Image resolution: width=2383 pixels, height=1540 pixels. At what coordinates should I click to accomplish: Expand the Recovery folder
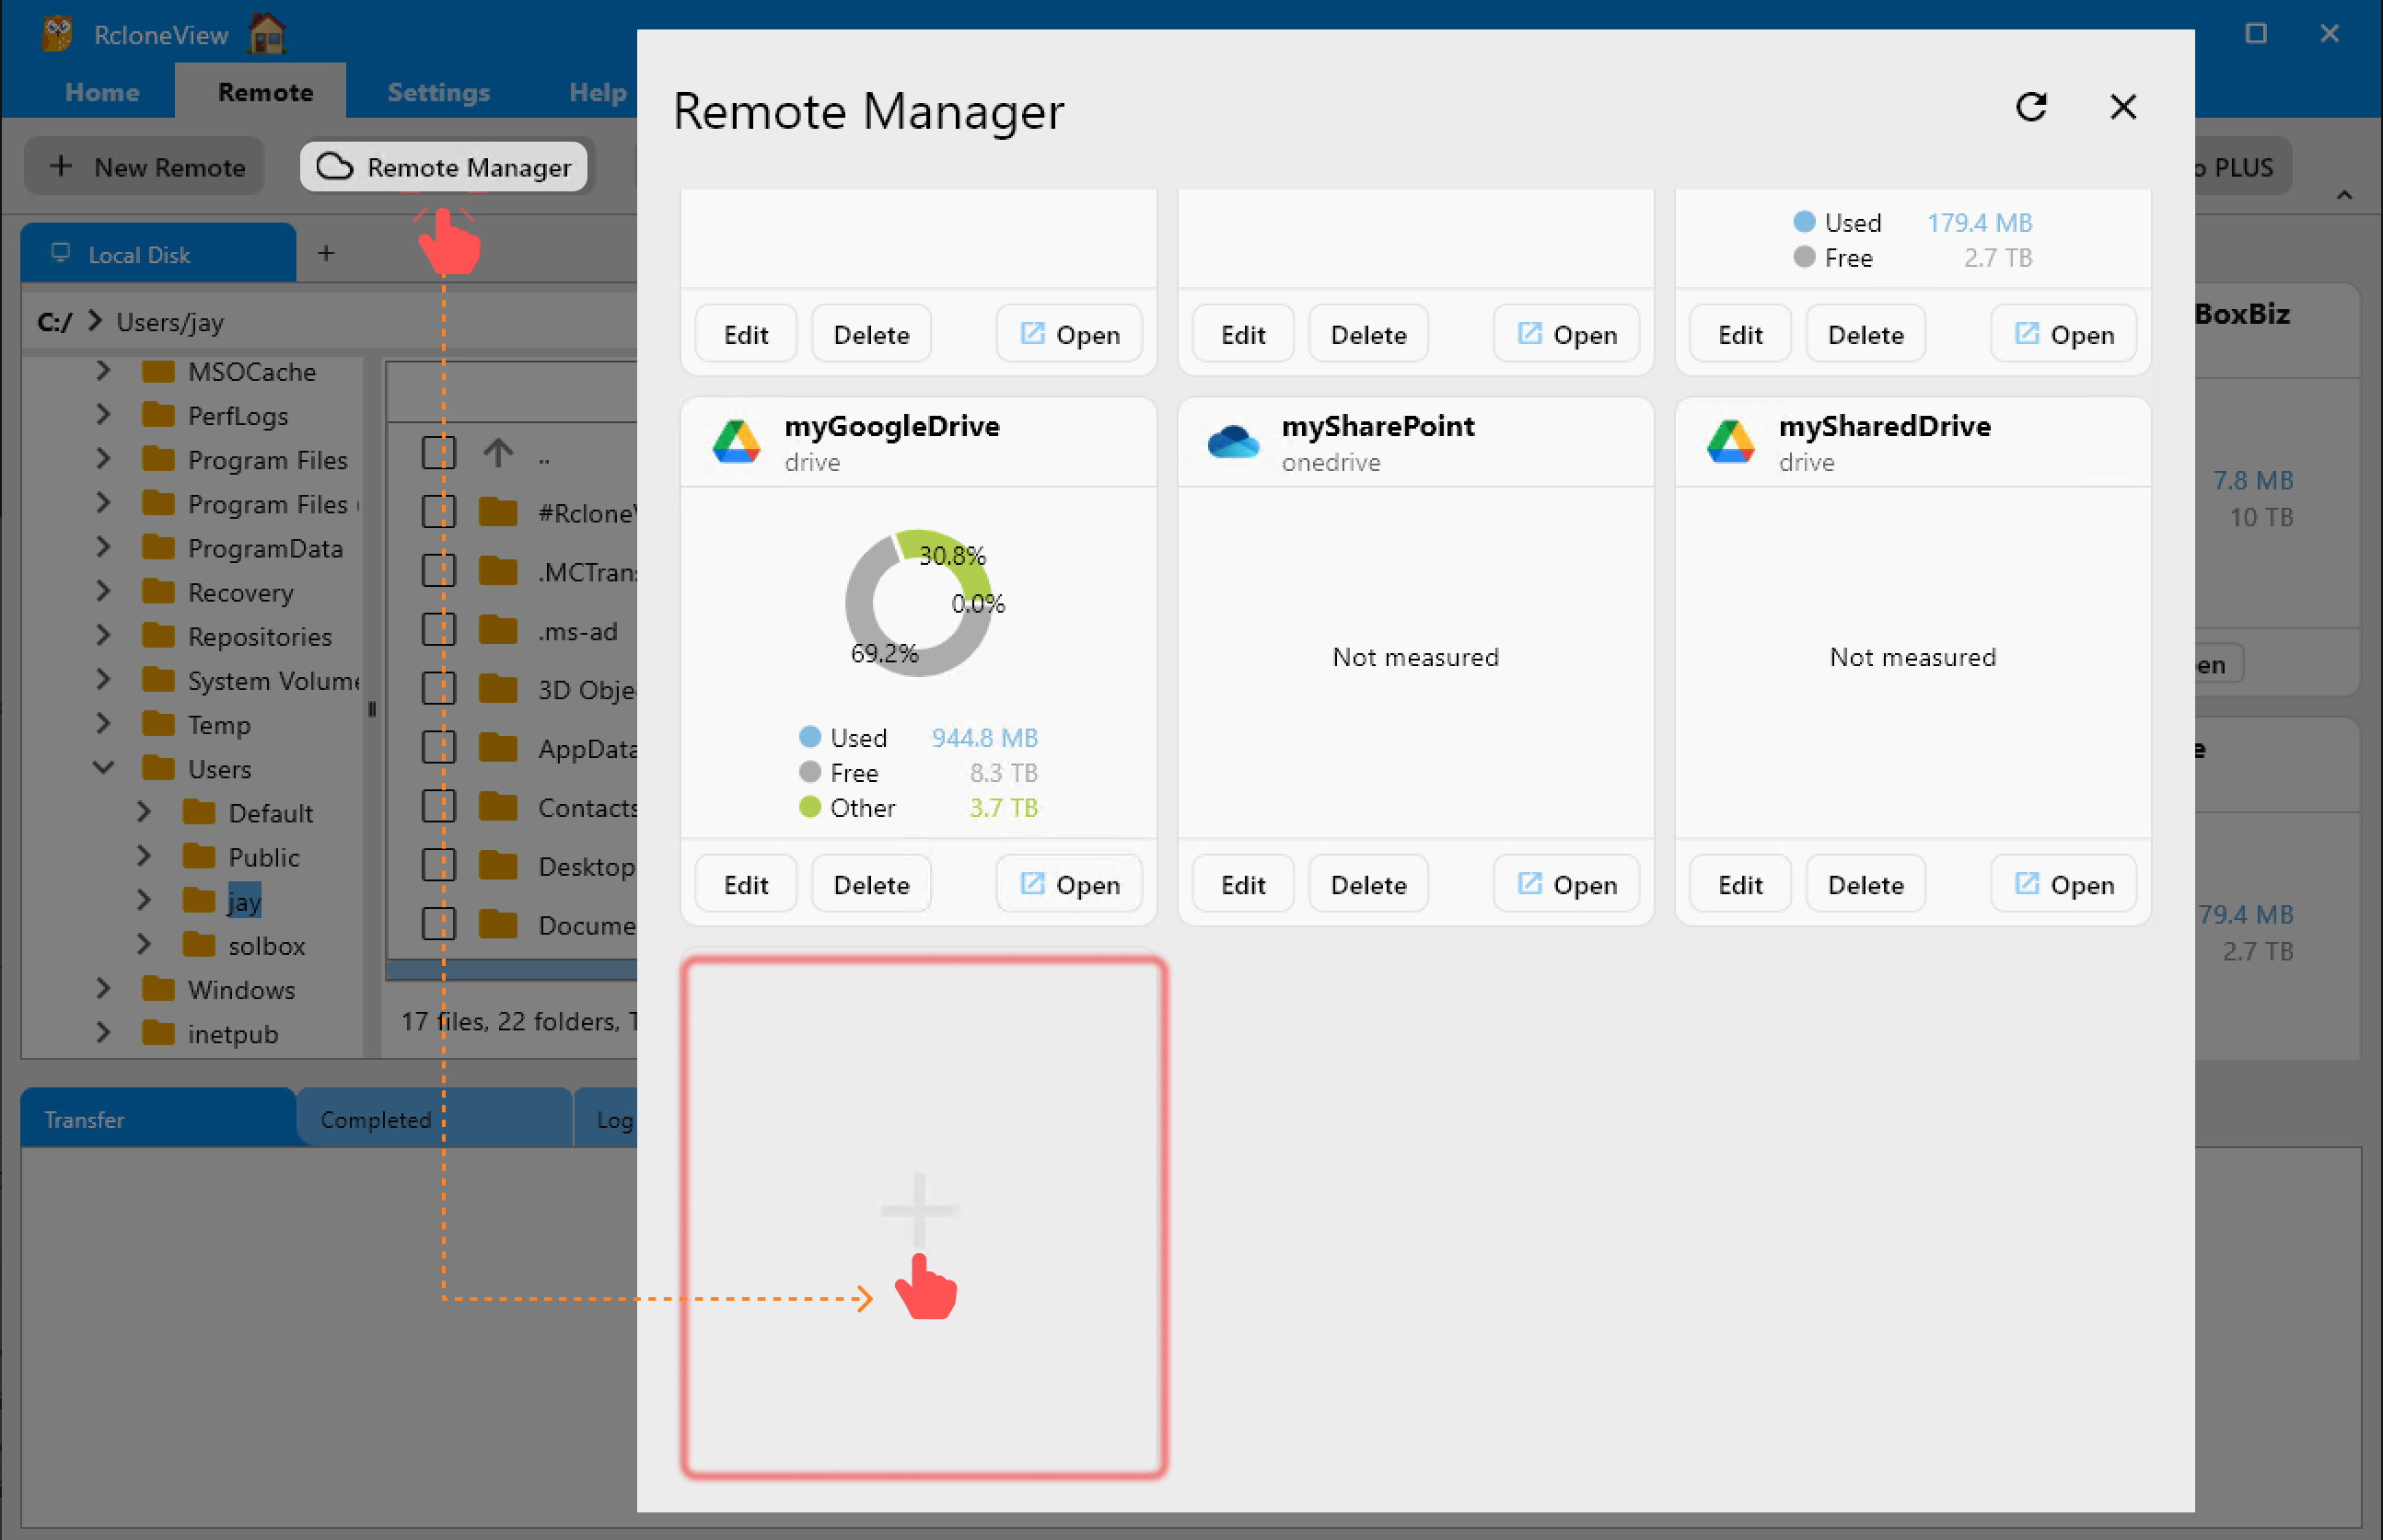103,592
